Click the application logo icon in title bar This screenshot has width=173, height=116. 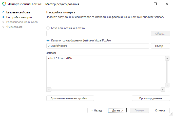(x=4, y=4)
